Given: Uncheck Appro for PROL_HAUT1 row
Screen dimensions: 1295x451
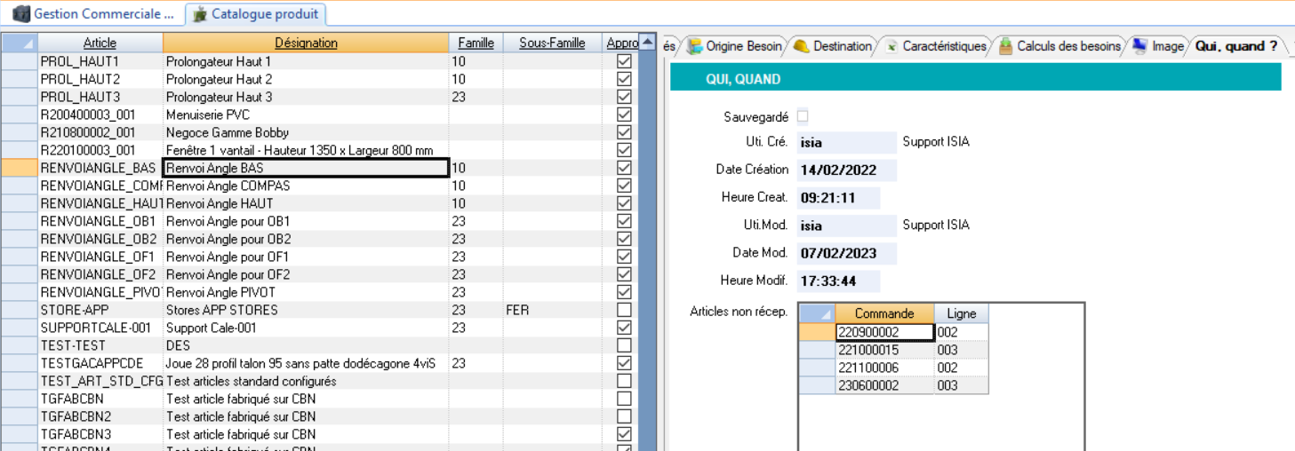Looking at the screenshot, I should point(624,61).
